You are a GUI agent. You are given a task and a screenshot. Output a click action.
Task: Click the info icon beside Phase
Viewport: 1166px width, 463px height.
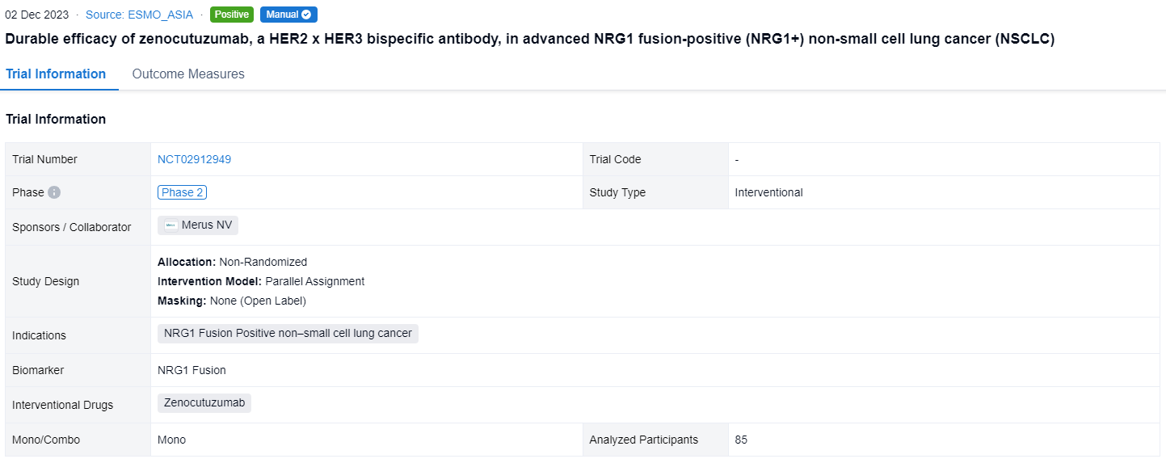tap(54, 192)
